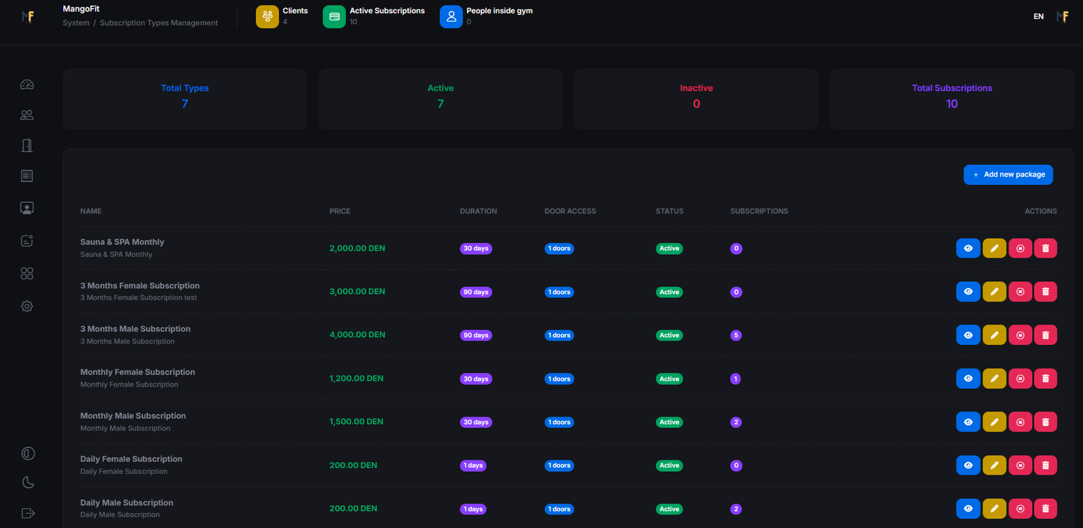
Task: Click the green Active Subscriptions icon
Action: pyautogui.click(x=334, y=16)
